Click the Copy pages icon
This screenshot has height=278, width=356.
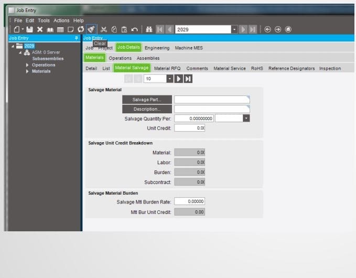pyautogui.click(x=114, y=29)
